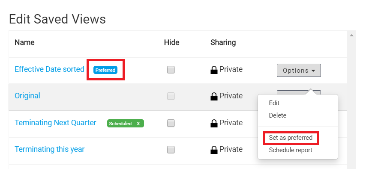Open the Original saved view link
381x183 pixels.
27,96
